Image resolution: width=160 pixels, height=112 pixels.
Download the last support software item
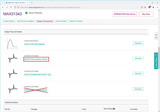(x=138, y=89)
